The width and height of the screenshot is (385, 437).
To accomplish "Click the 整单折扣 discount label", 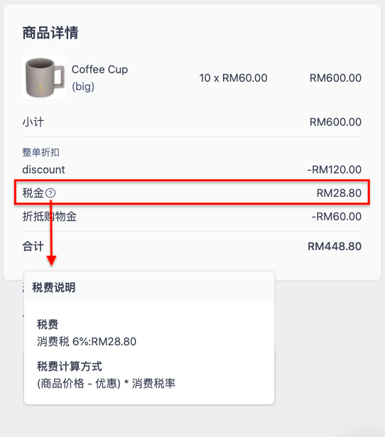I will 40,152.
